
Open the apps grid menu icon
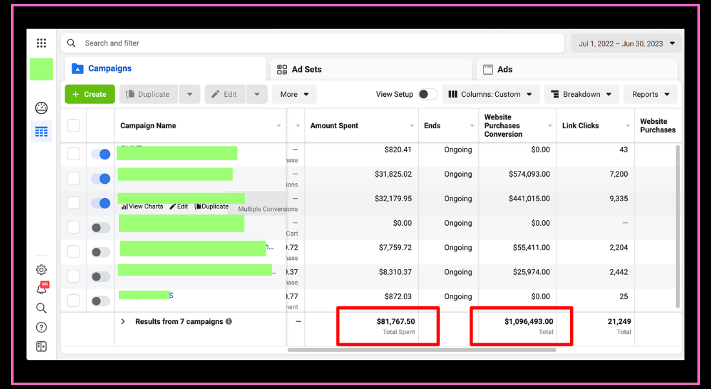click(41, 43)
